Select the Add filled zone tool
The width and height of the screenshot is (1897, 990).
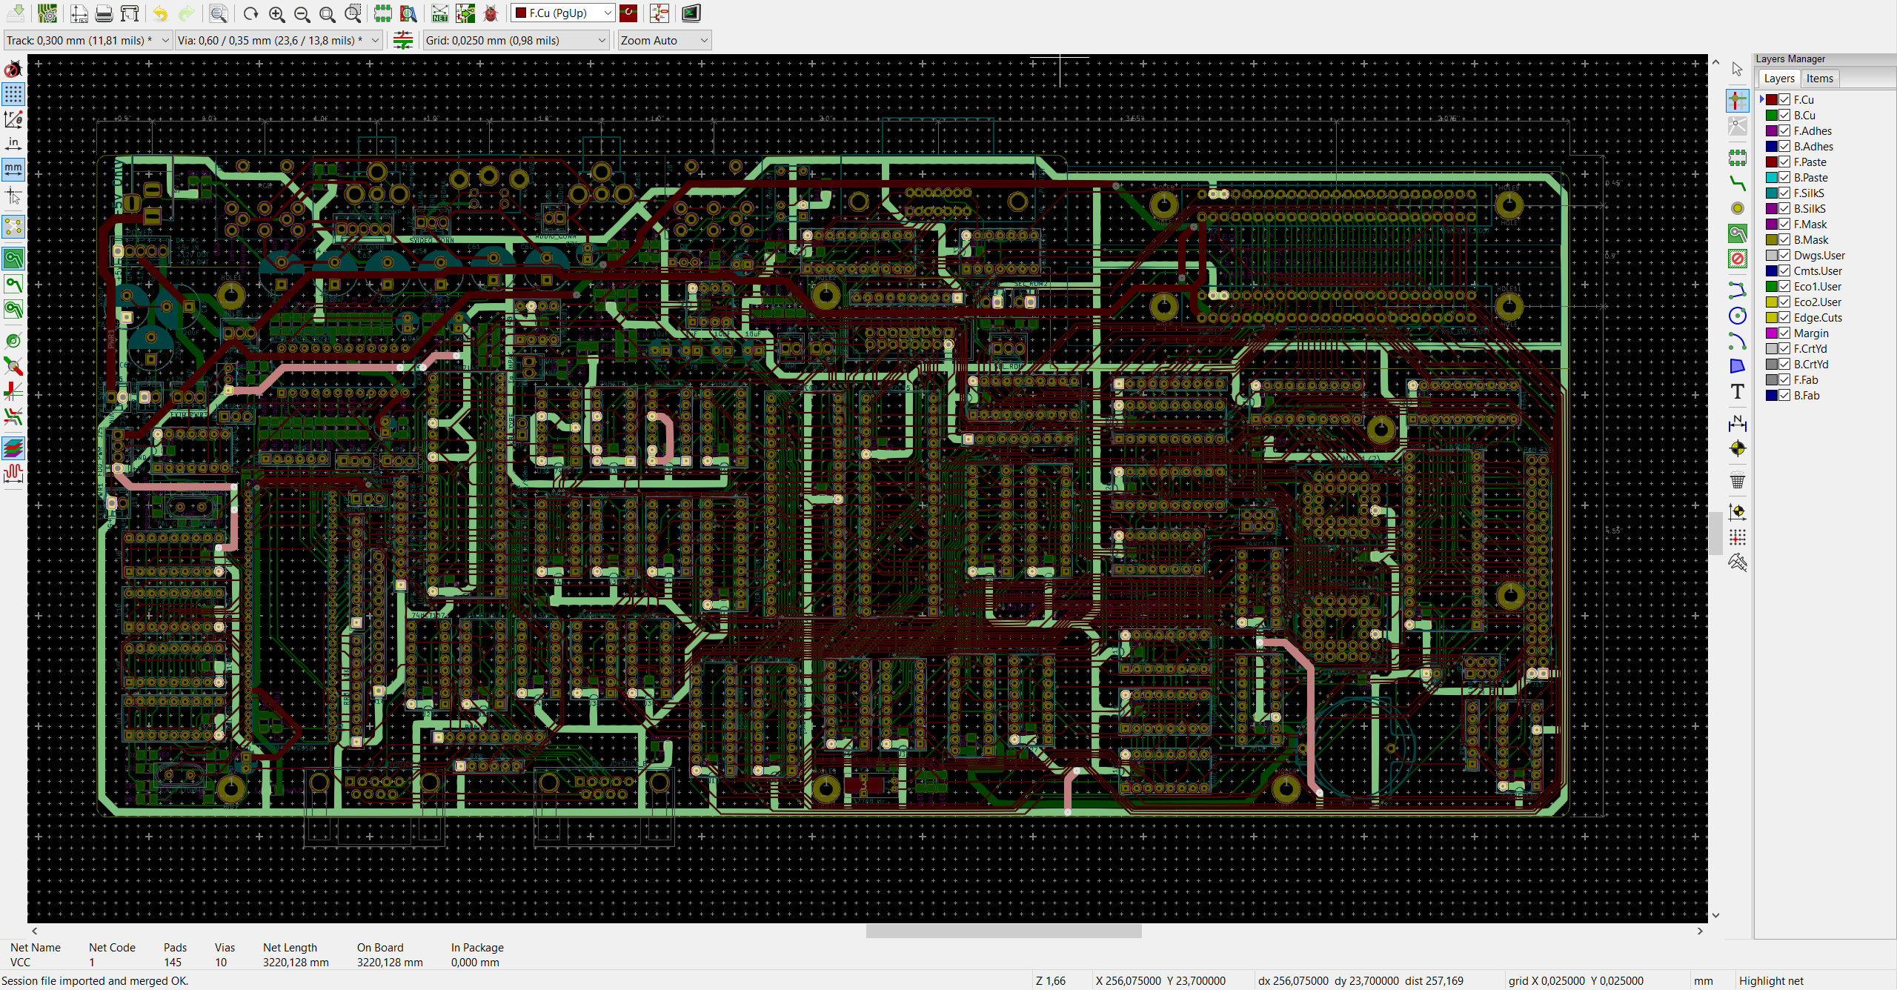click(1737, 233)
